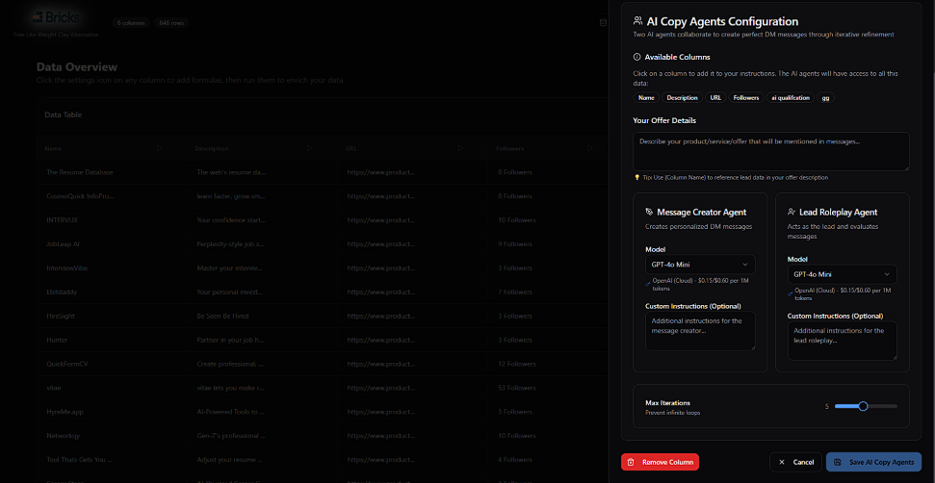Click the Max Iterations slider handle
This screenshot has height=483, width=935.
[x=863, y=406]
